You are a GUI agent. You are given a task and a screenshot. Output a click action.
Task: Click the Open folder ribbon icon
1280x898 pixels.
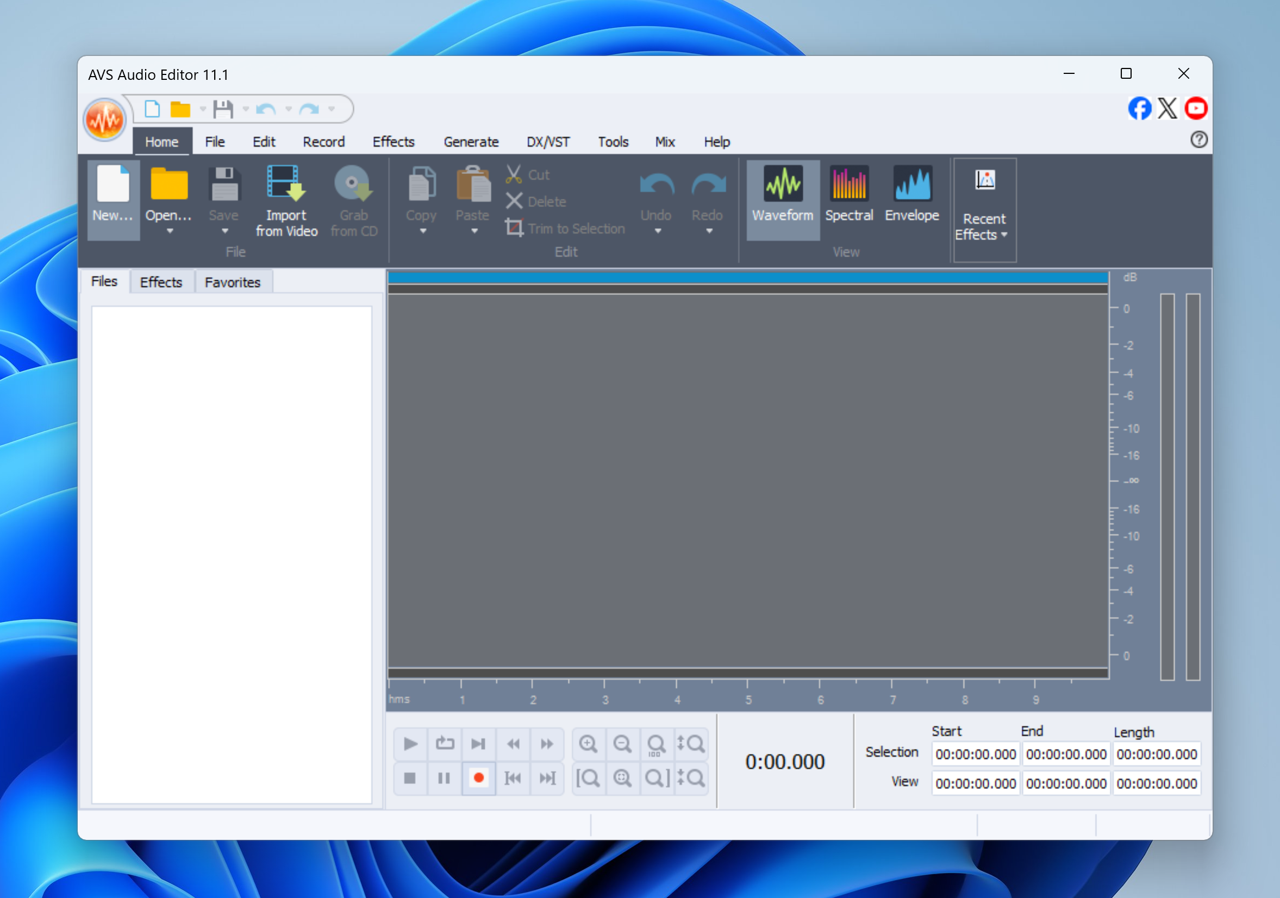(x=169, y=184)
